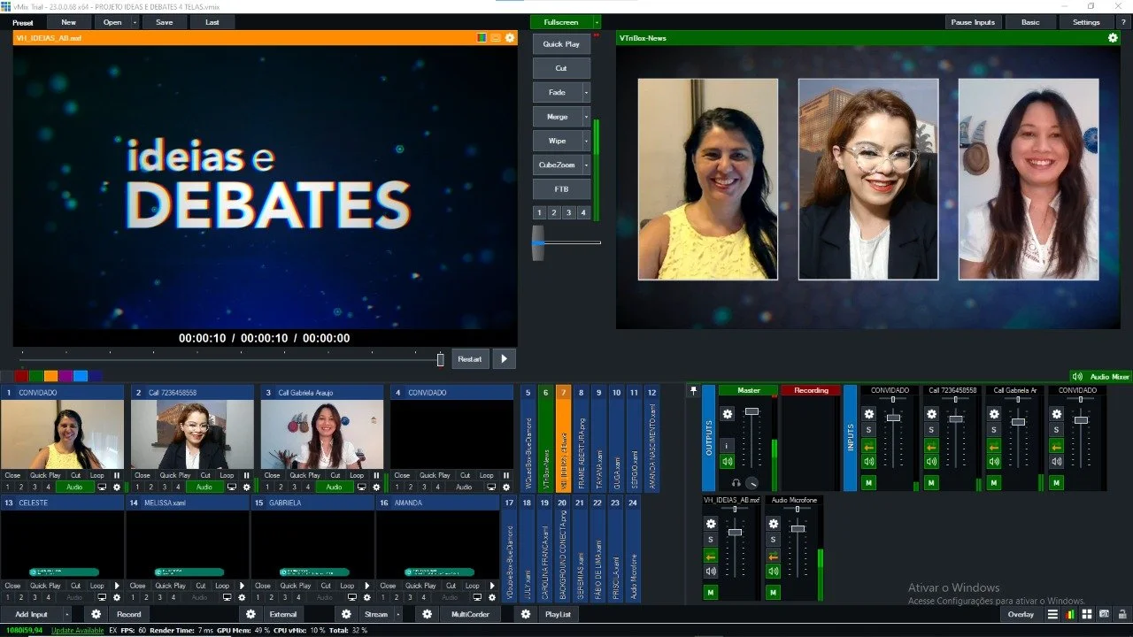
Task: Click the External settings gear icon
Action: point(251,614)
